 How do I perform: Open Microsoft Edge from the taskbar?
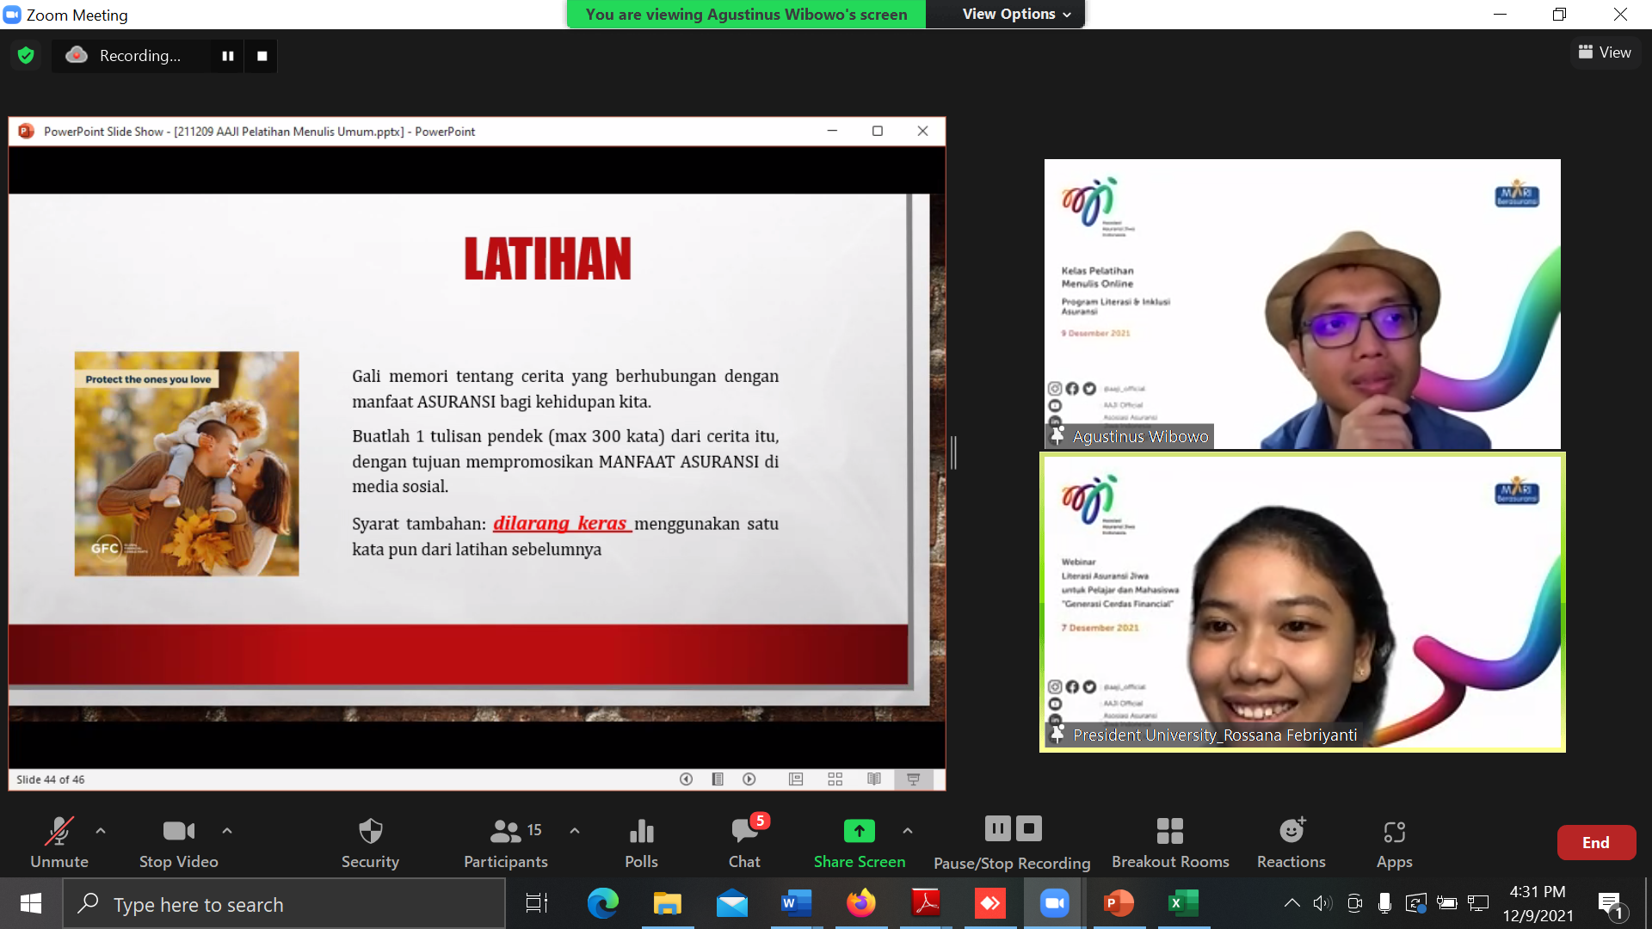coord(603,903)
